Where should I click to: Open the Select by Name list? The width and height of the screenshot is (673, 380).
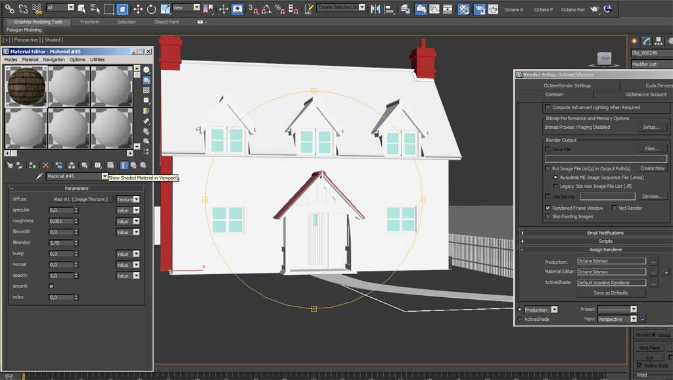coord(95,9)
